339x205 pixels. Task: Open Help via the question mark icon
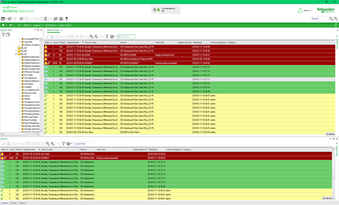click(x=66, y=19)
